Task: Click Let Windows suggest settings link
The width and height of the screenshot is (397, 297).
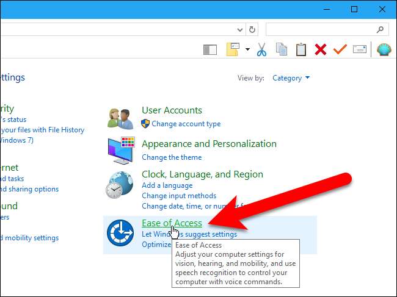Action: (189, 234)
